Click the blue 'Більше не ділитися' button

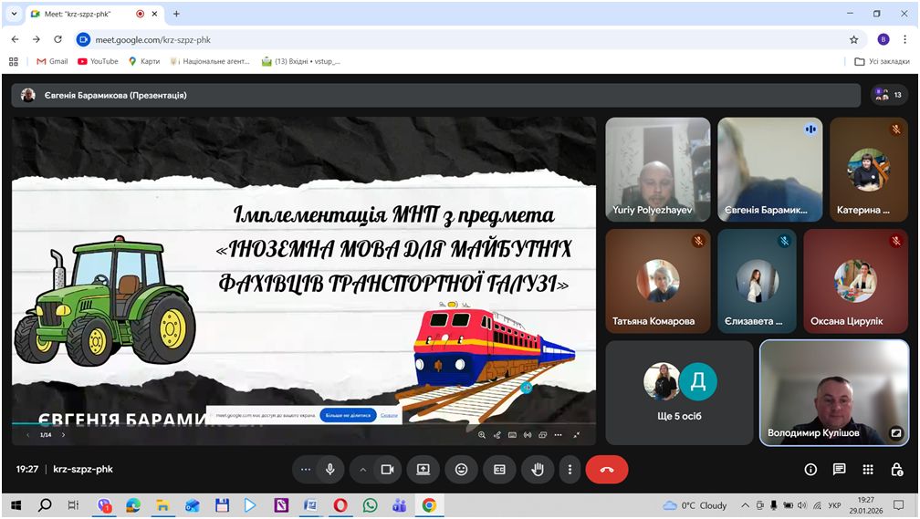pyautogui.click(x=348, y=415)
